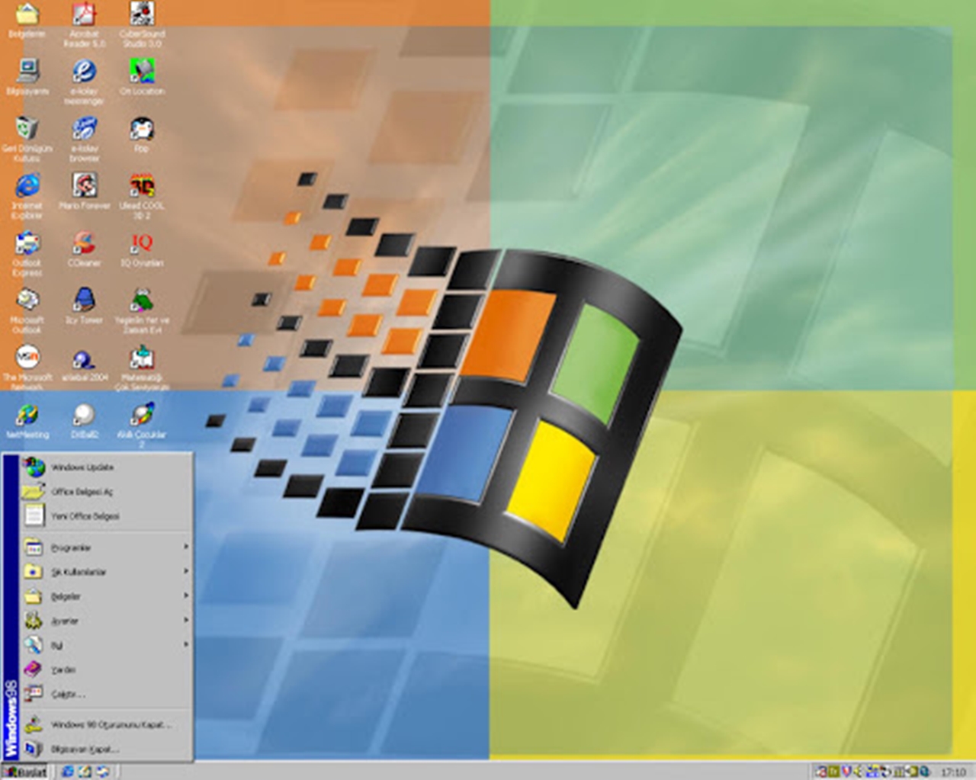Open the NetMeeting desktop icon
Viewport: 976px width, 780px height.
tap(27, 415)
